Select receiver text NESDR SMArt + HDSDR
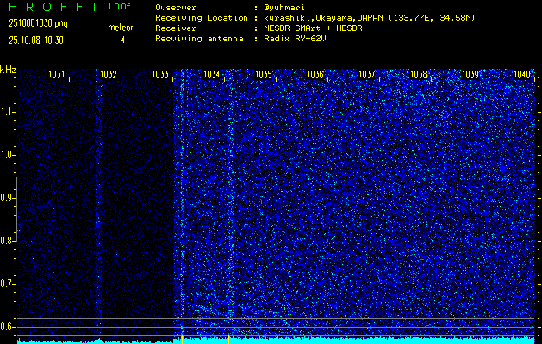Screen dimensions: 542x344 313,28
